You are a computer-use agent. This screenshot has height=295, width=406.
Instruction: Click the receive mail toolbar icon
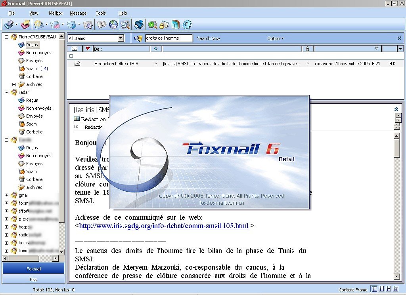[x=8, y=25]
